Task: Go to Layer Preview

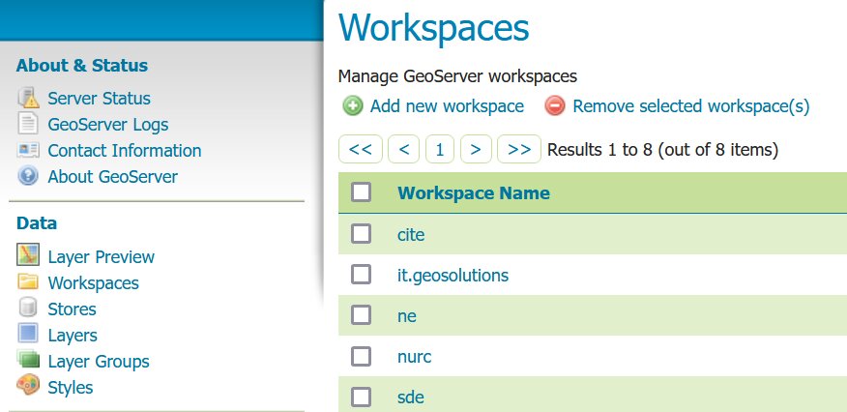Action: pos(102,257)
